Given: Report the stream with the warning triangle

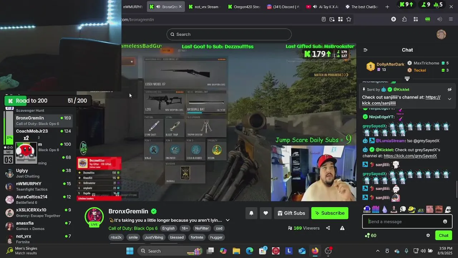Looking at the screenshot, I should 342,228.
